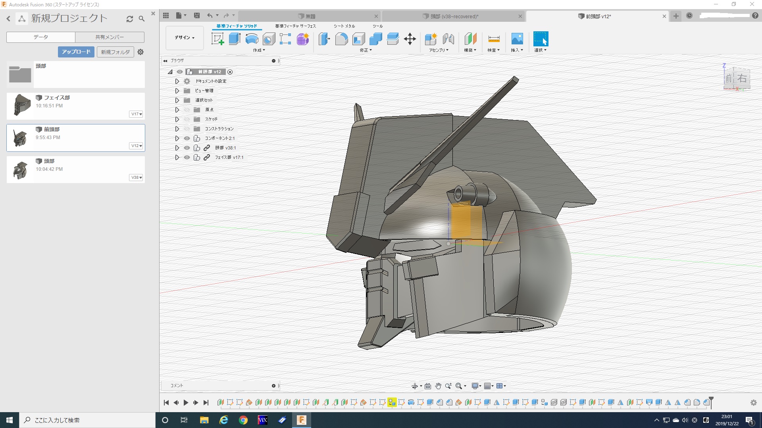Open the Insert image icon
This screenshot has height=428, width=762.
point(517,39)
